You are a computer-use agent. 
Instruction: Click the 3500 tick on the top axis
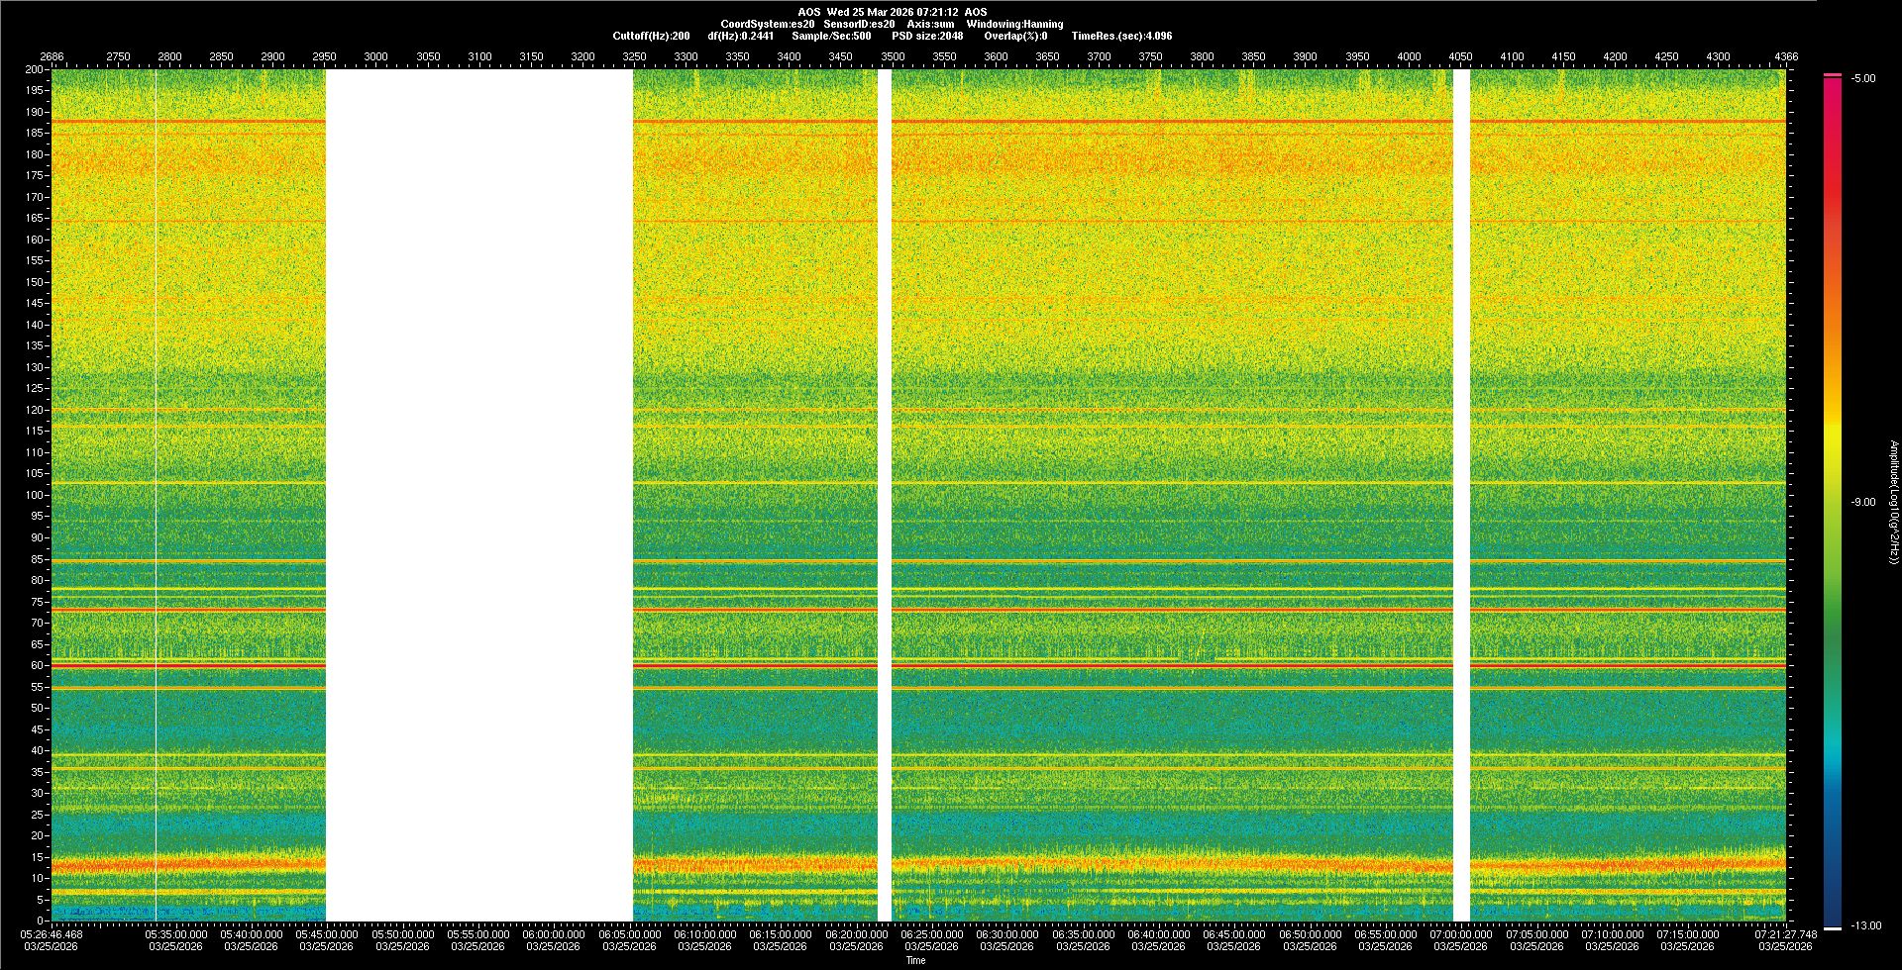coord(893,56)
